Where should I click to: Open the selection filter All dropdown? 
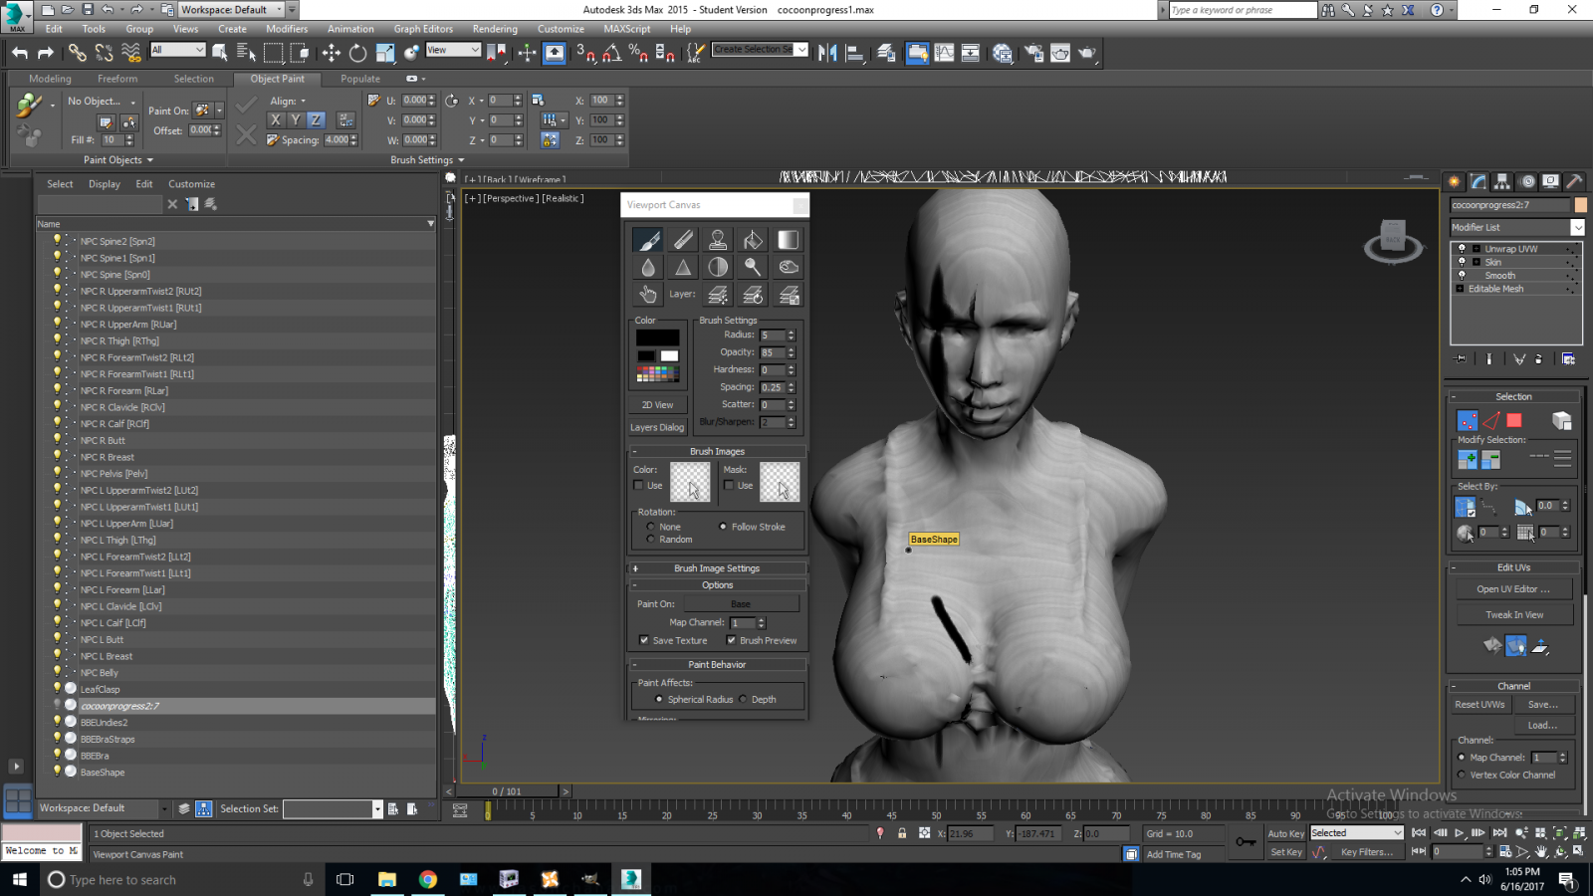(177, 50)
